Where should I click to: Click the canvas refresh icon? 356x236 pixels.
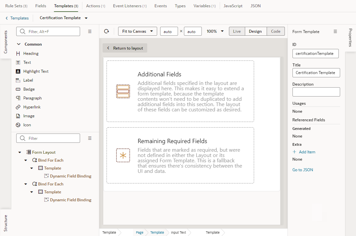point(106,31)
